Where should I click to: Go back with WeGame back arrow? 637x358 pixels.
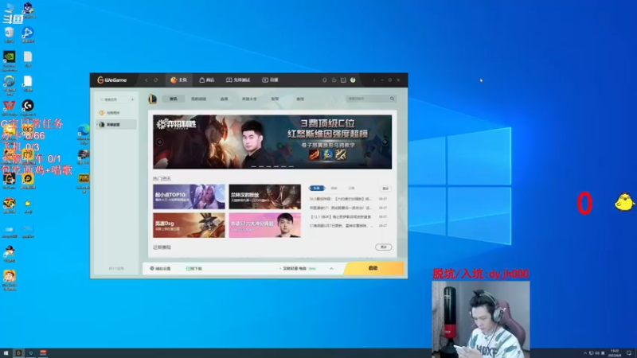click(x=147, y=80)
